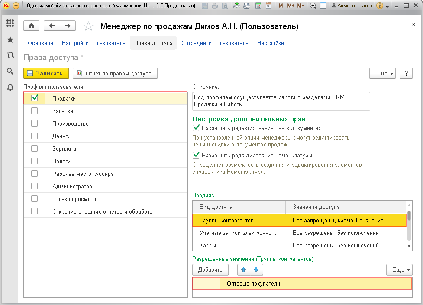Add this page to favorites star
Viewport: 423px width, 305px height.
(88, 26)
